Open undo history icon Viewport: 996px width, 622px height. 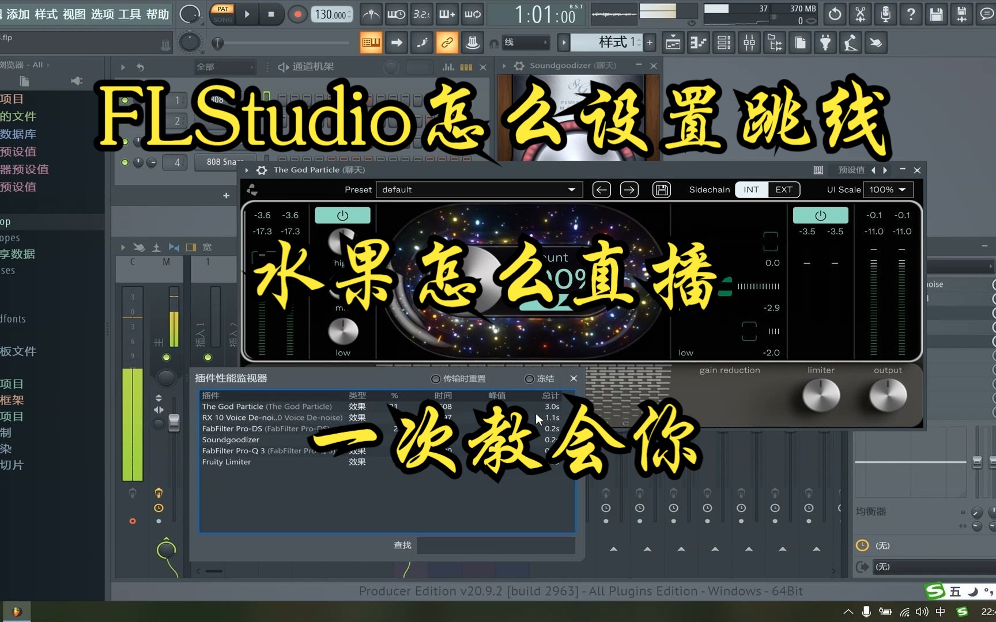pyautogui.click(x=835, y=14)
